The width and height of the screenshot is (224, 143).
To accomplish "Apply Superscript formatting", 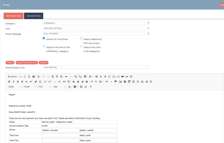I will click(x=31, y=82).
